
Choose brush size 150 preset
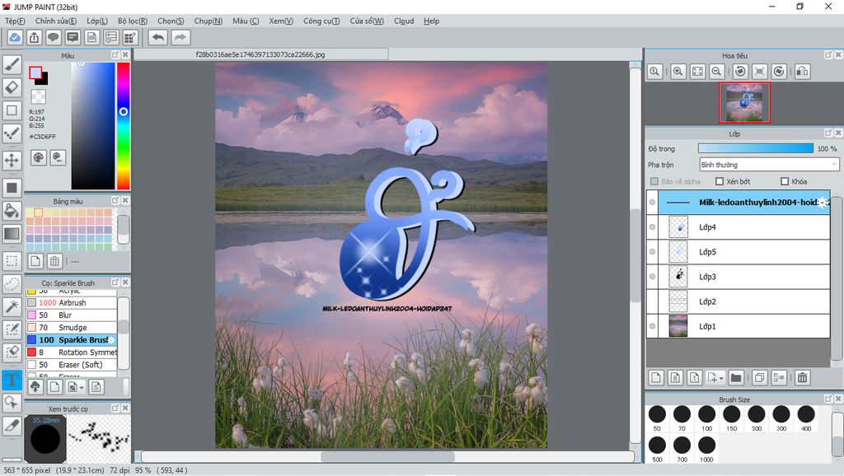coord(732,418)
